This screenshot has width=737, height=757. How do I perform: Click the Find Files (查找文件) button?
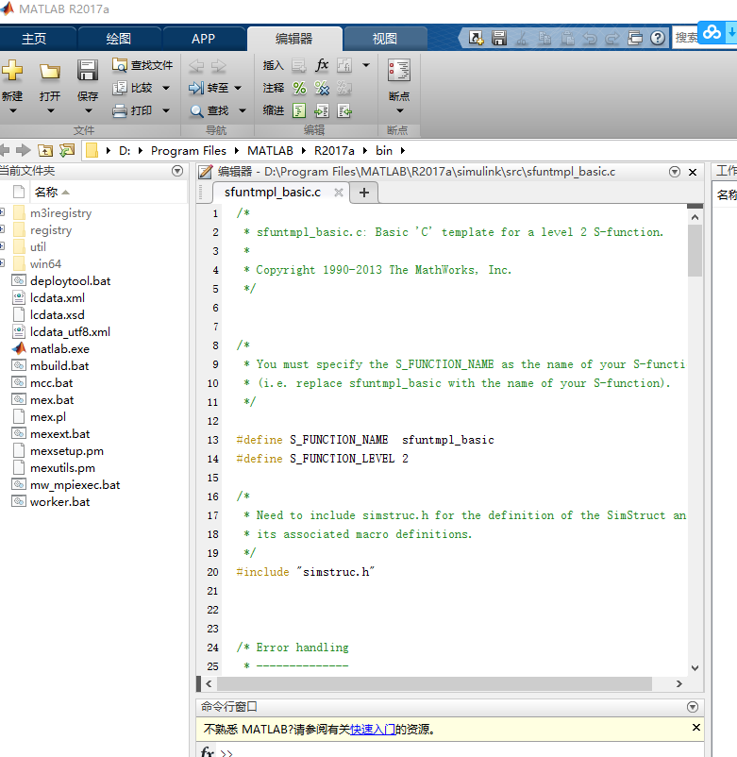pyautogui.click(x=142, y=65)
